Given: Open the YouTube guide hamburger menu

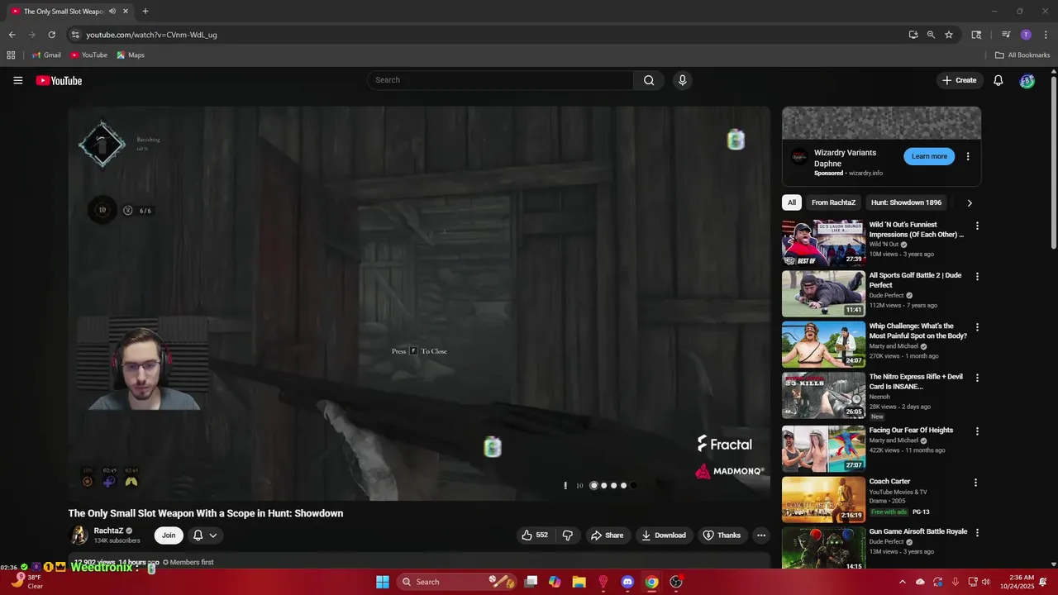Looking at the screenshot, I should click(18, 80).
